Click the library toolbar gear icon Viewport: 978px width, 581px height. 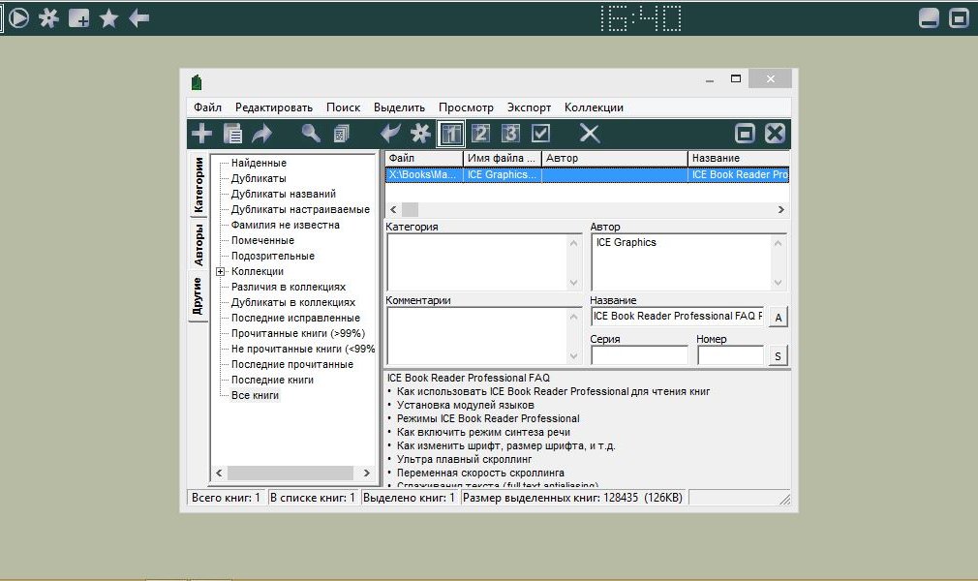[x=420, y=133]
